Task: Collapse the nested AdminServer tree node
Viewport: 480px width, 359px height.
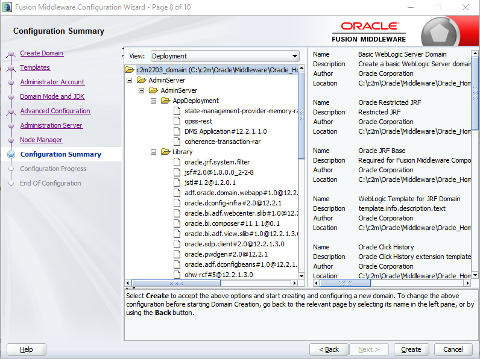Action: (x=142, y=90)
